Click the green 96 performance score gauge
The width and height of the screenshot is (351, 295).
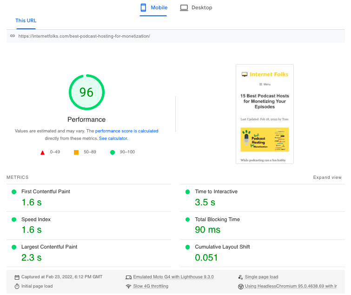click(x=86, y=92)
